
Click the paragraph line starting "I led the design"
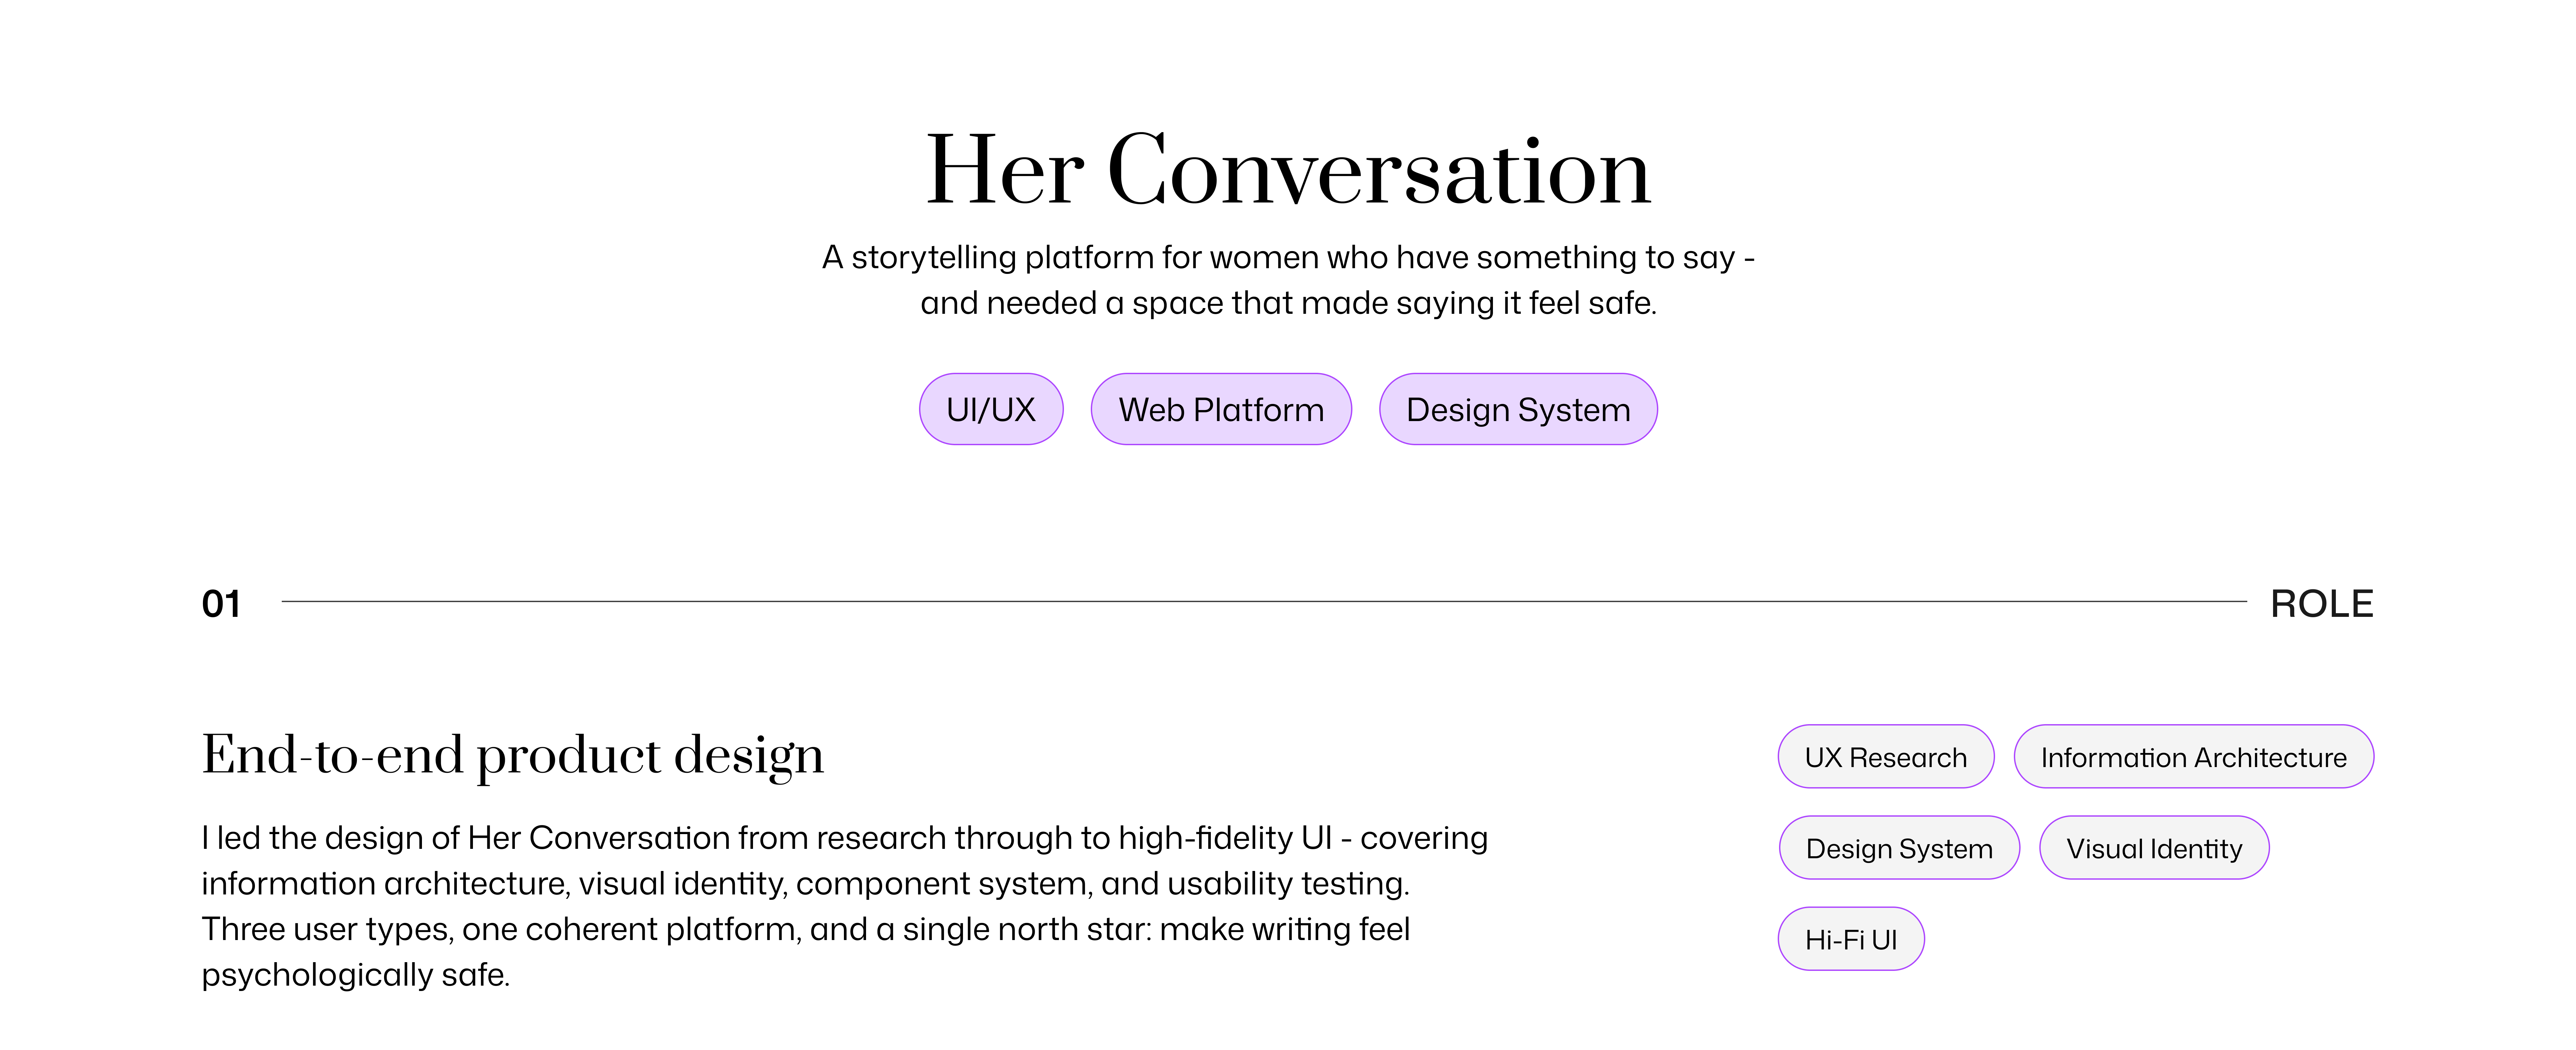pyautogui.click(x=844, y=838)
